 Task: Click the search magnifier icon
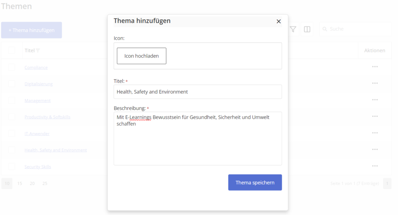point(325,29)
